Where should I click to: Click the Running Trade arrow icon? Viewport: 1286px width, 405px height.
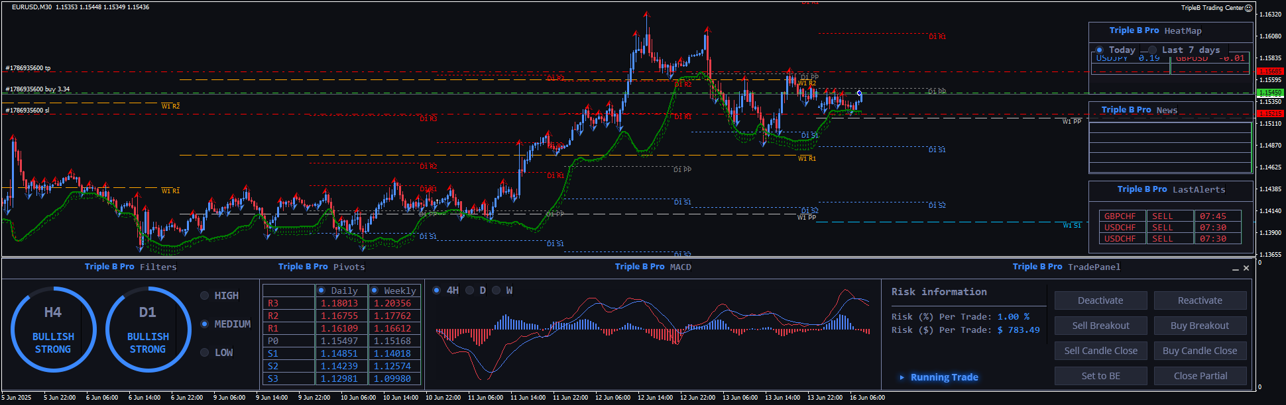902,377
